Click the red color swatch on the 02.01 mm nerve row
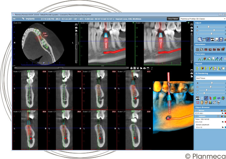 pos(225,113)
